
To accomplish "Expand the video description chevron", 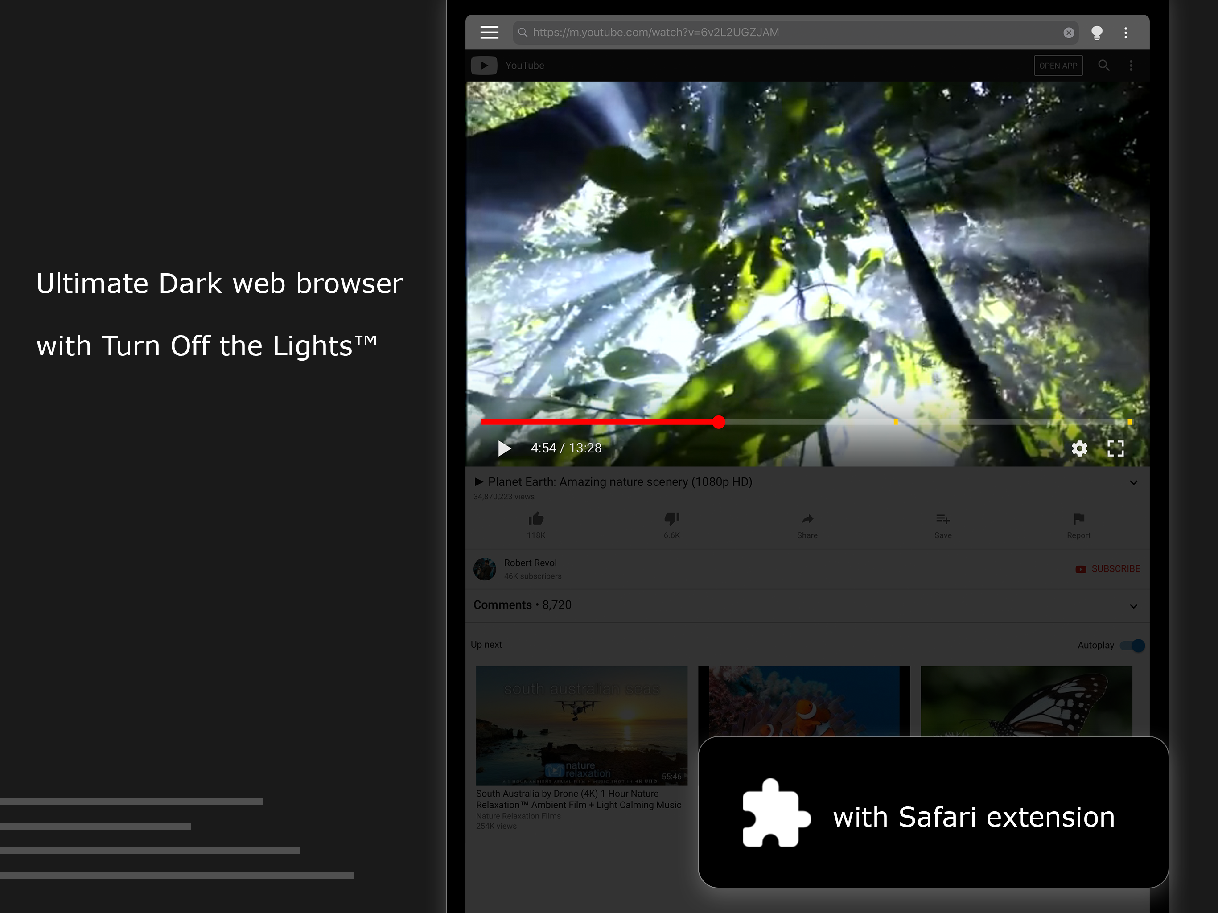I will 1134,483.
